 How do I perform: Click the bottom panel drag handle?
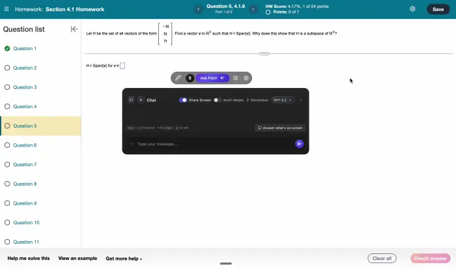[x=225, y=264]
